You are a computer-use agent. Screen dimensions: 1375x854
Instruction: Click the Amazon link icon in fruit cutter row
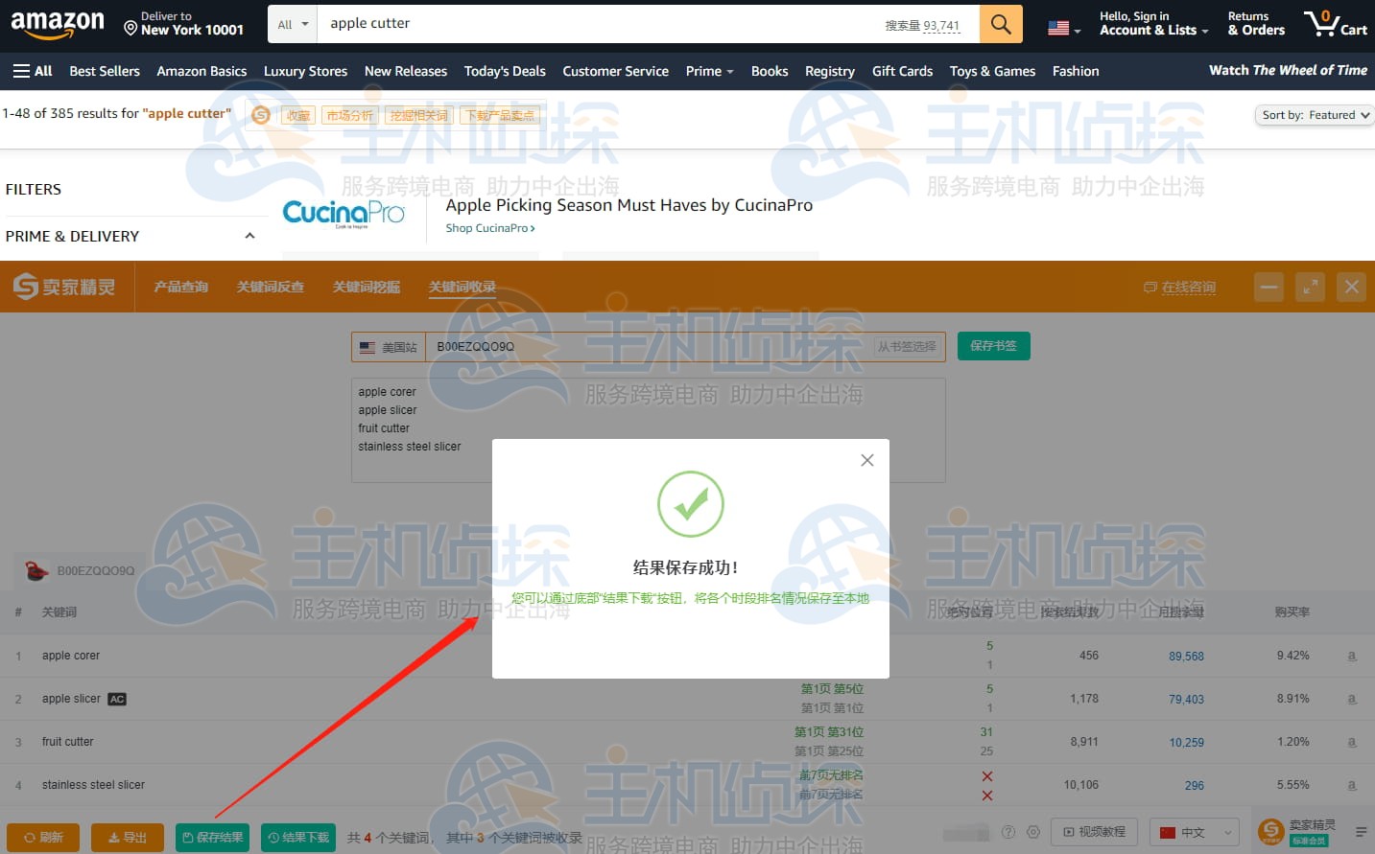1352,742
